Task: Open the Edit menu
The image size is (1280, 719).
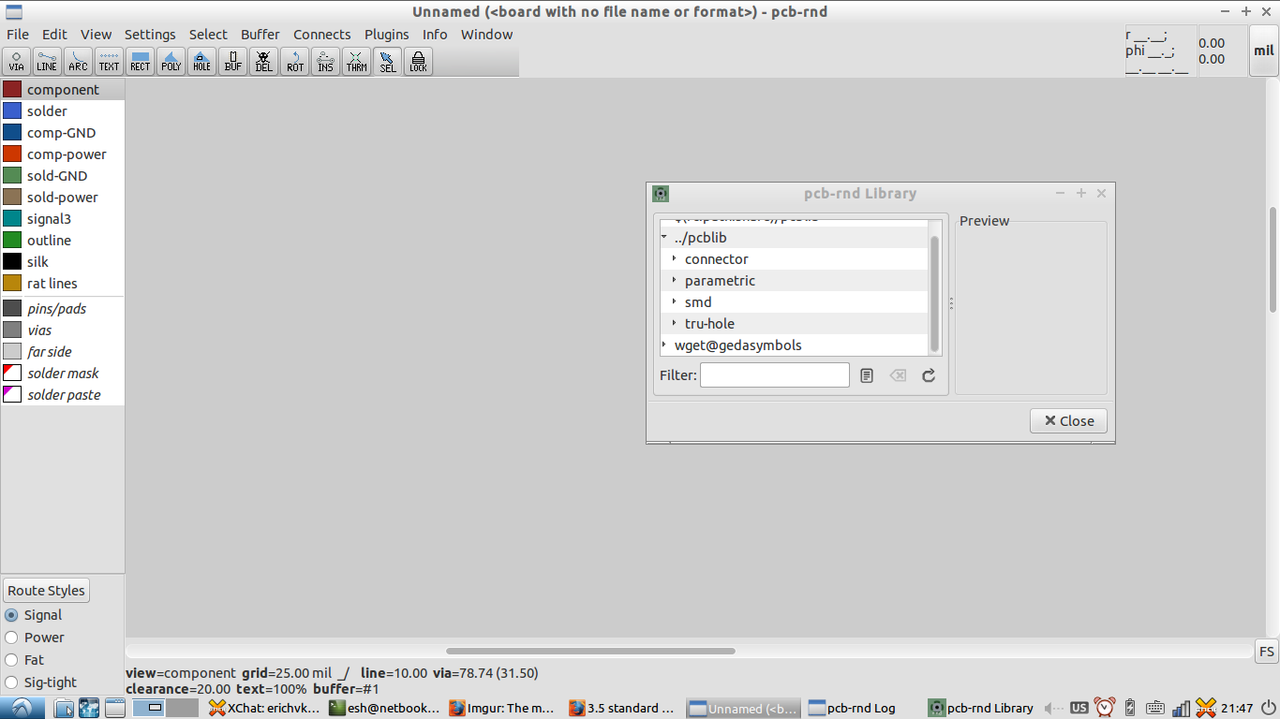Action: (54, 35)
